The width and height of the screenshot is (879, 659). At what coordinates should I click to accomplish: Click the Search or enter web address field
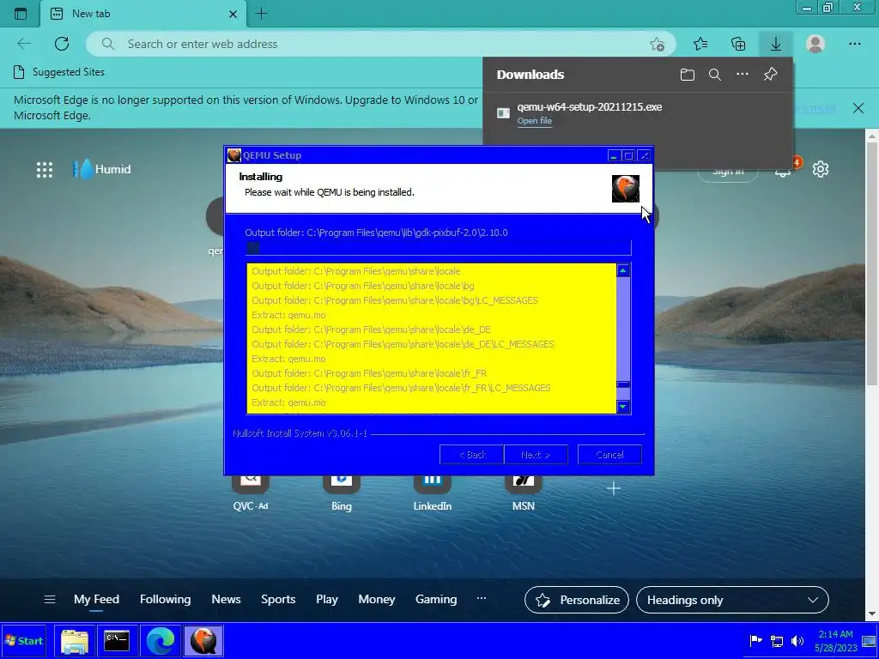pyautogui.click(x=381, y=44)
